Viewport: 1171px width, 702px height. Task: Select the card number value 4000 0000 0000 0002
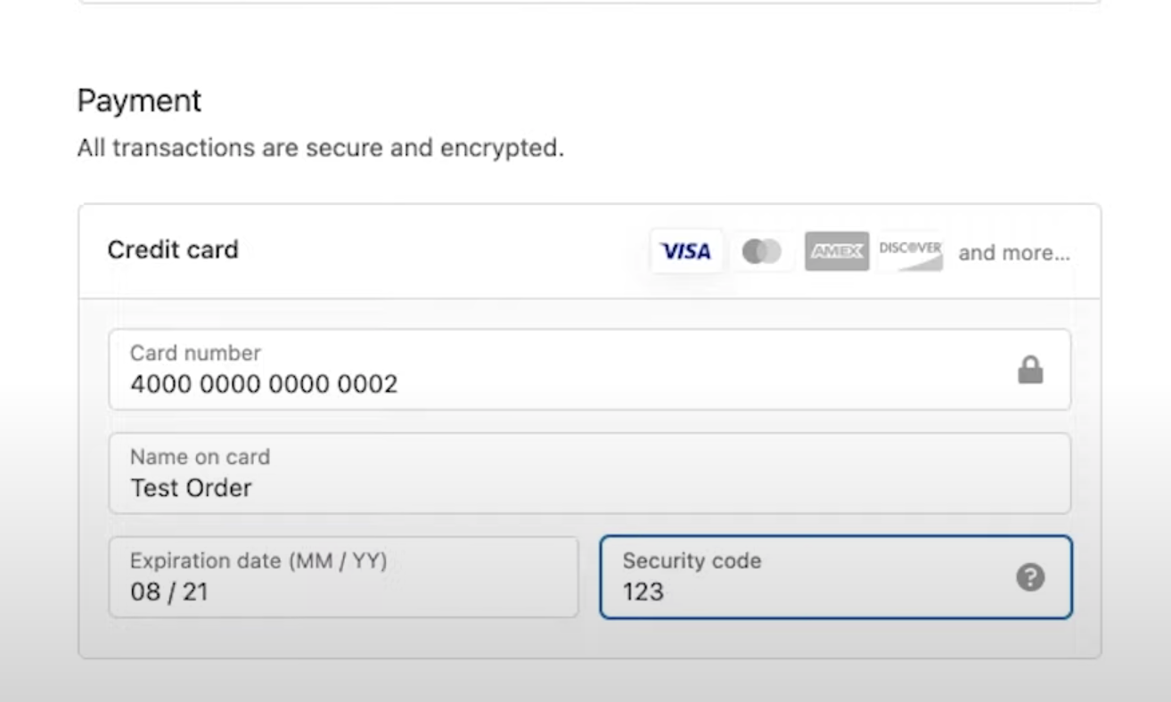(264, 385)
